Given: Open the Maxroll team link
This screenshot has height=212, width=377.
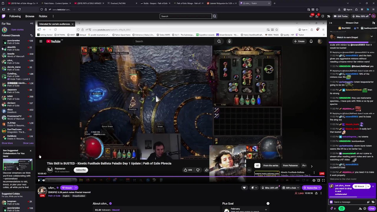Looking at the screenshot, I should pyautogui.click(x=116, y=210).
